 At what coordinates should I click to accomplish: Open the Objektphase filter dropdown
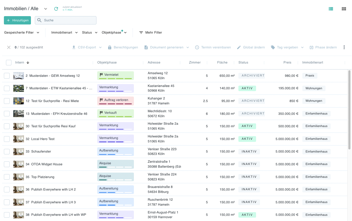pos(114,33)
